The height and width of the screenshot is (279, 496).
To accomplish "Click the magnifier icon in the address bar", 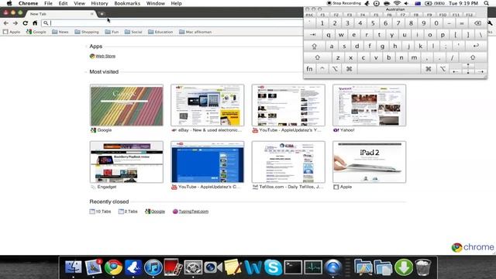I will [46, 23].
